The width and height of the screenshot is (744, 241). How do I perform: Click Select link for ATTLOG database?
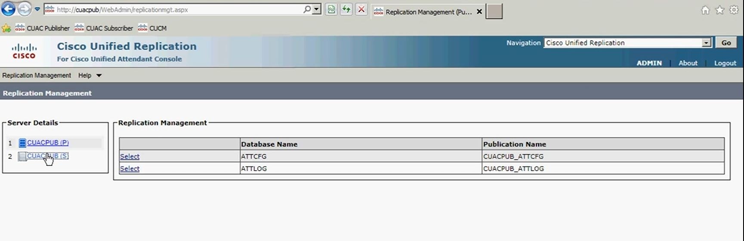coord(130,168)
